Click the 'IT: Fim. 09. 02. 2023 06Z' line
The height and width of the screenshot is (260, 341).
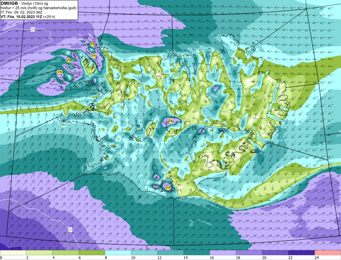21,12
